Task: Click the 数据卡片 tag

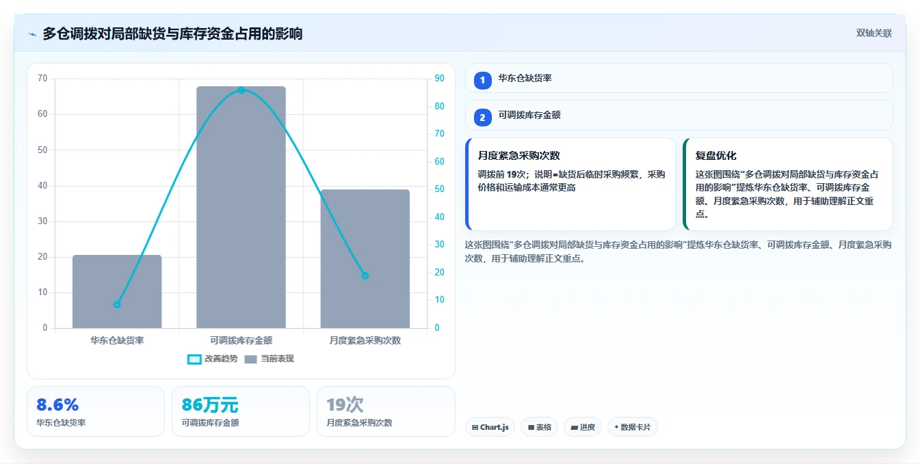Action: pos(633,427)
